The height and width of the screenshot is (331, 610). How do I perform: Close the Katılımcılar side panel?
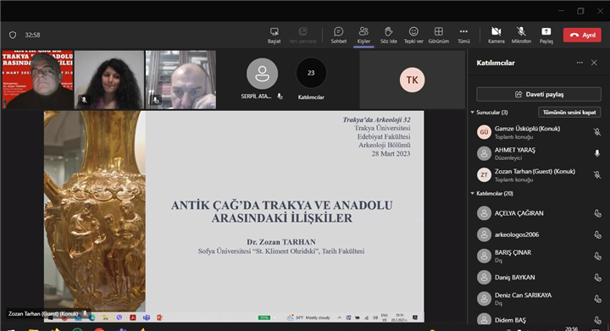click(594, 63)
